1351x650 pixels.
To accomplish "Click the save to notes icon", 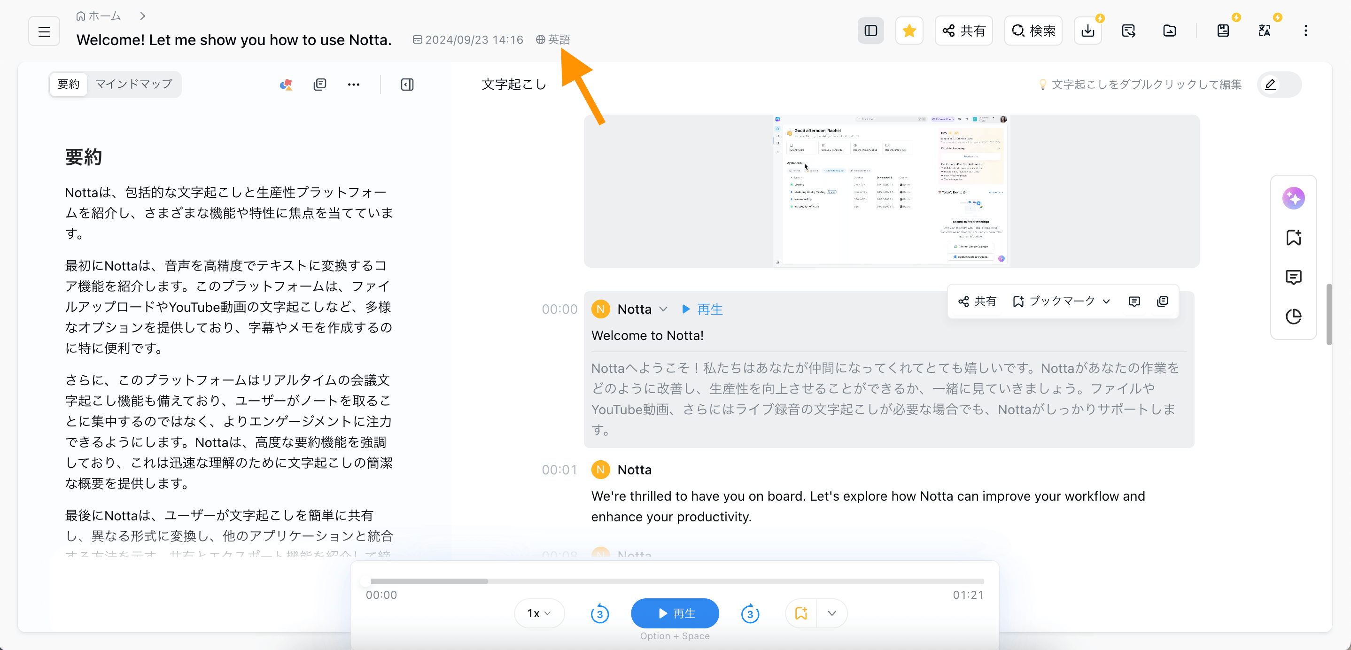I will 1223,31.
